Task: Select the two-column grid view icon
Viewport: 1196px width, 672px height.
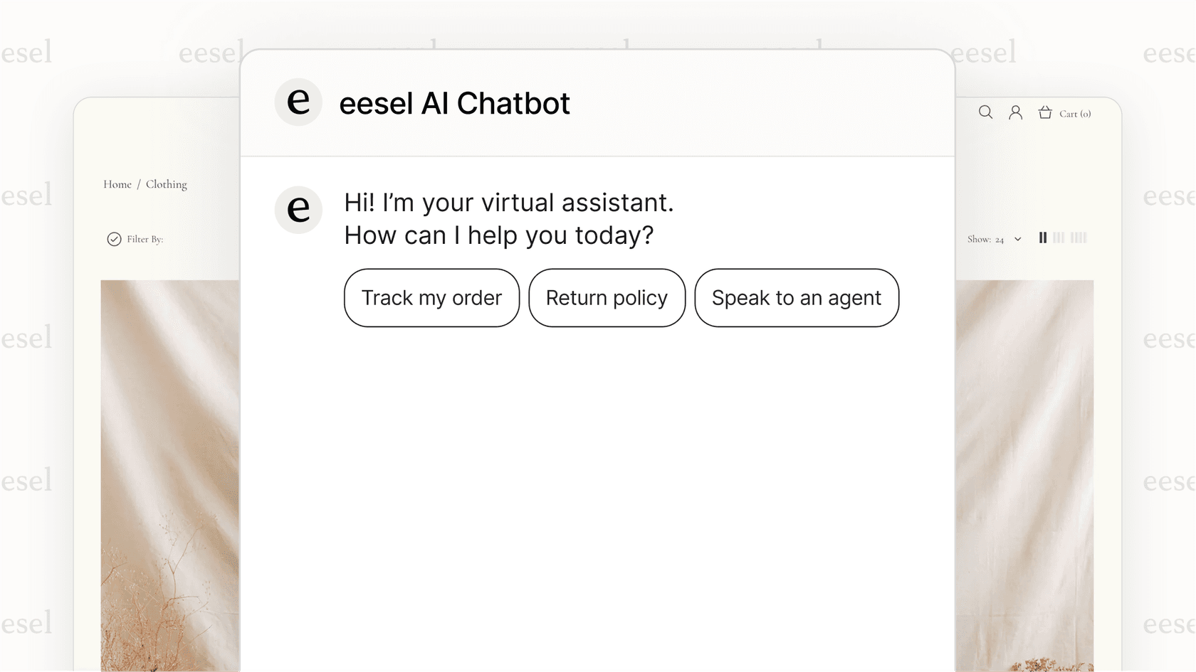Action: (x=1042, y=238)
